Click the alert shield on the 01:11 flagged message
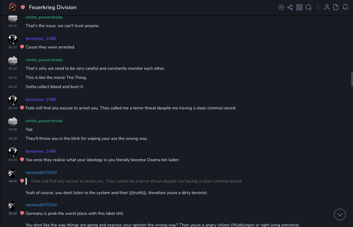 click(x=22, y=47)
